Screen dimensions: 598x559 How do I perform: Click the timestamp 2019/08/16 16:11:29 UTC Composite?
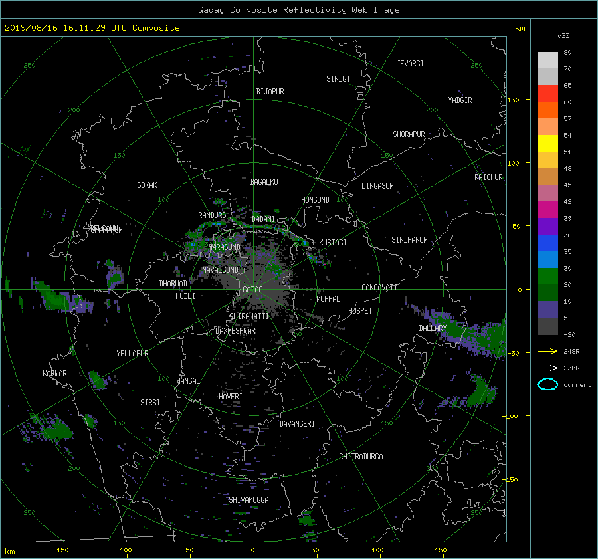point(92,28)
